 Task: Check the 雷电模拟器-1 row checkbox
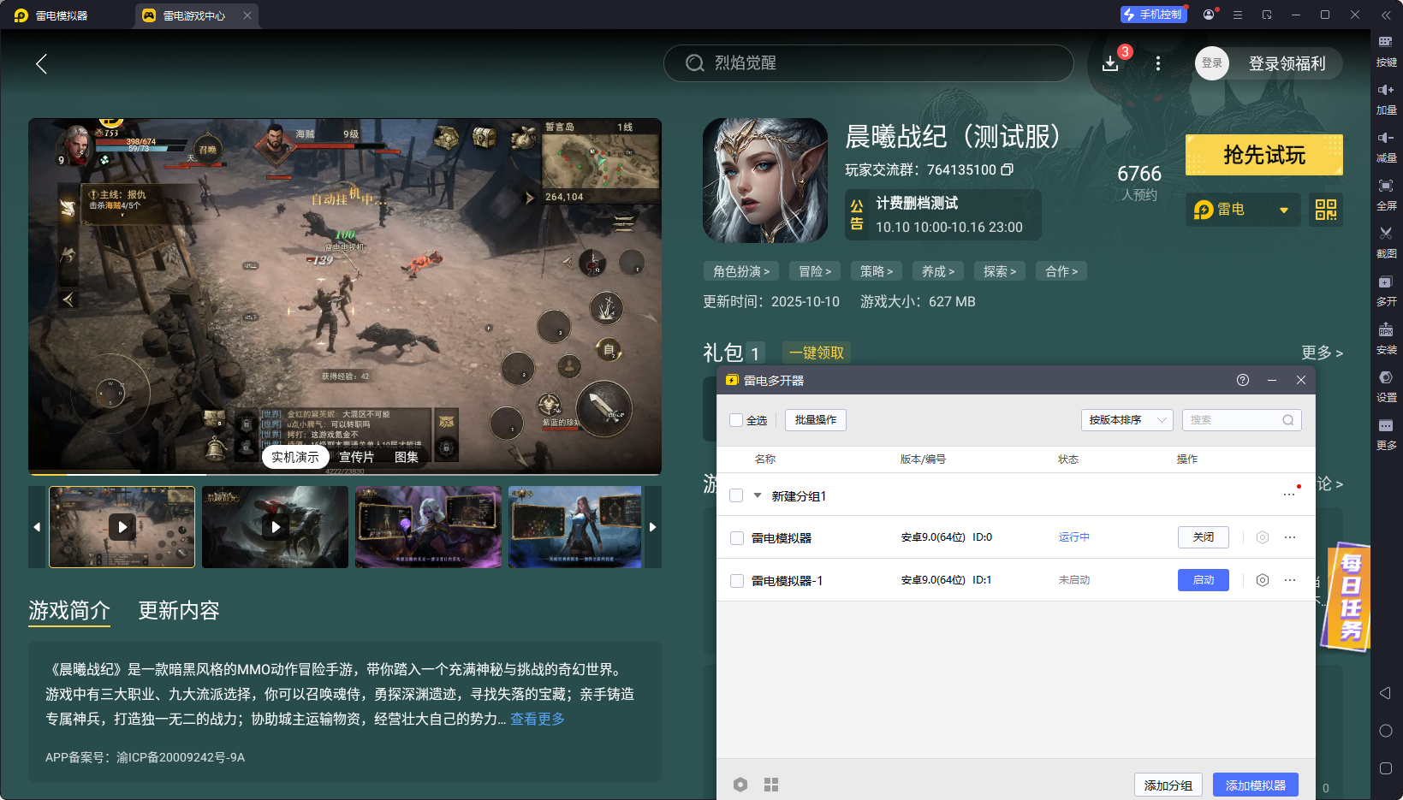tap(736, 581)
